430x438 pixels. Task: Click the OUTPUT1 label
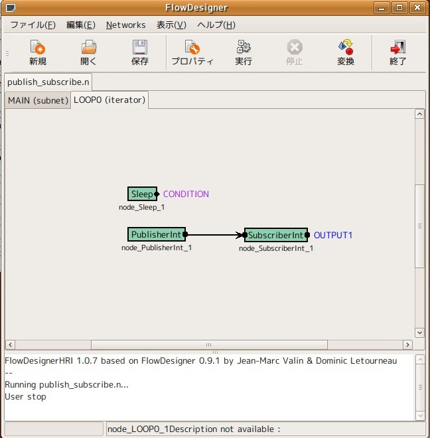click(332, 235)
